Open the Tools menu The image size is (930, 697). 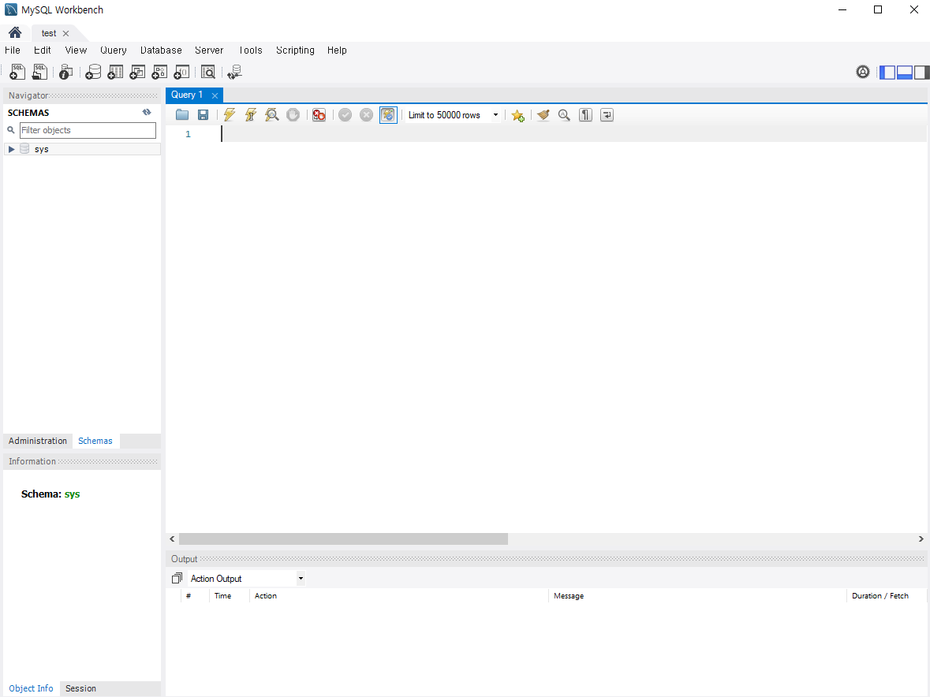click(250, 50)
